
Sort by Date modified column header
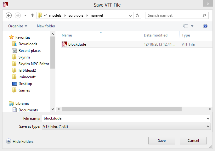point(156,35)
